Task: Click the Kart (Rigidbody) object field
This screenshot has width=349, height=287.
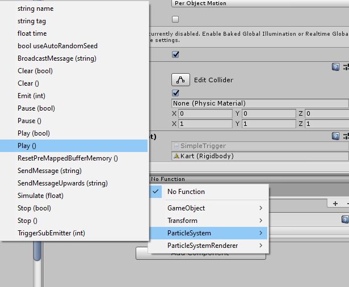Action: click(x=260, y=156)
